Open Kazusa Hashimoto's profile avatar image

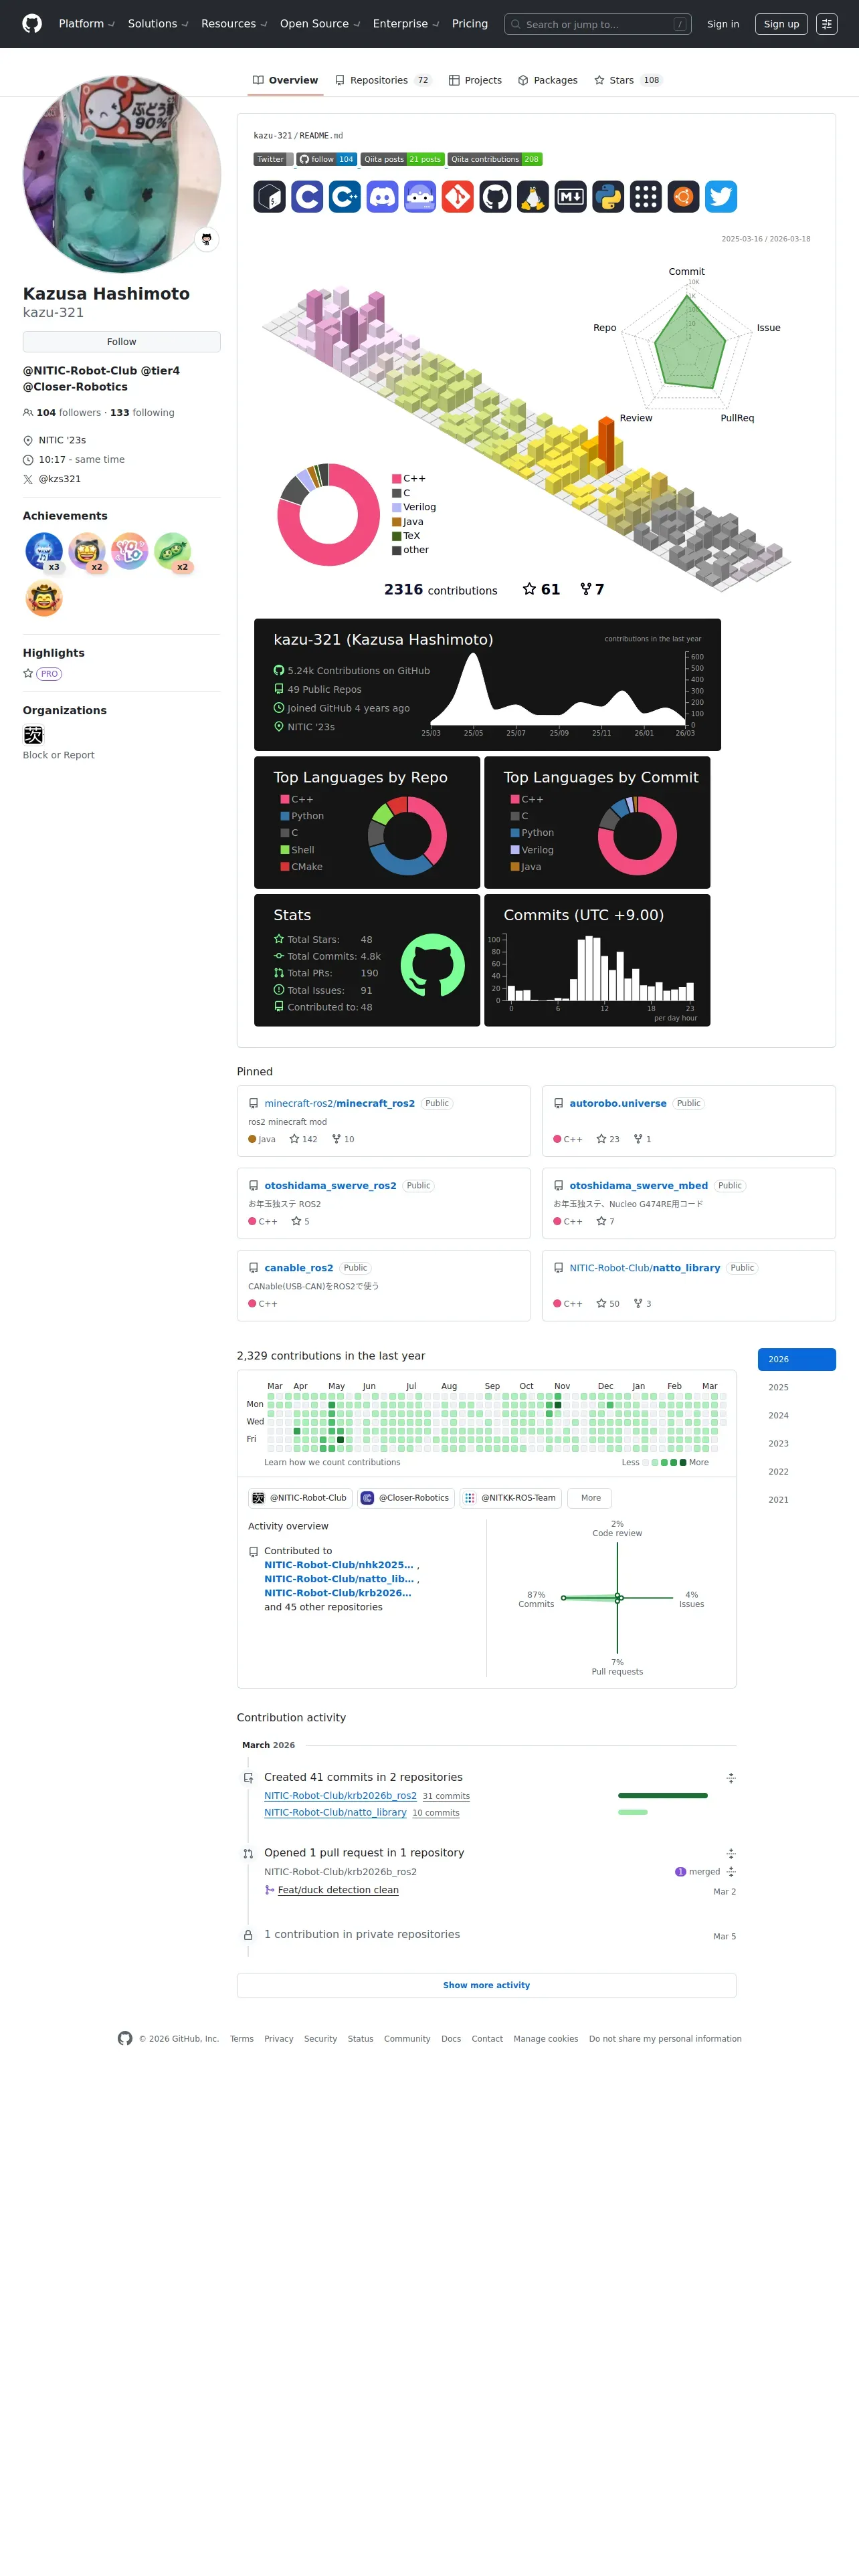pos(122,175)
